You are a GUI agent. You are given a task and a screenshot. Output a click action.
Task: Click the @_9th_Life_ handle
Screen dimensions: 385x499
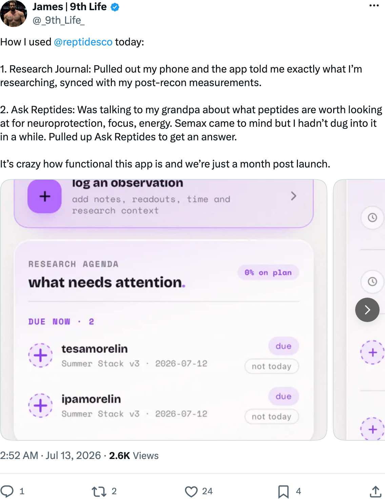58,20
